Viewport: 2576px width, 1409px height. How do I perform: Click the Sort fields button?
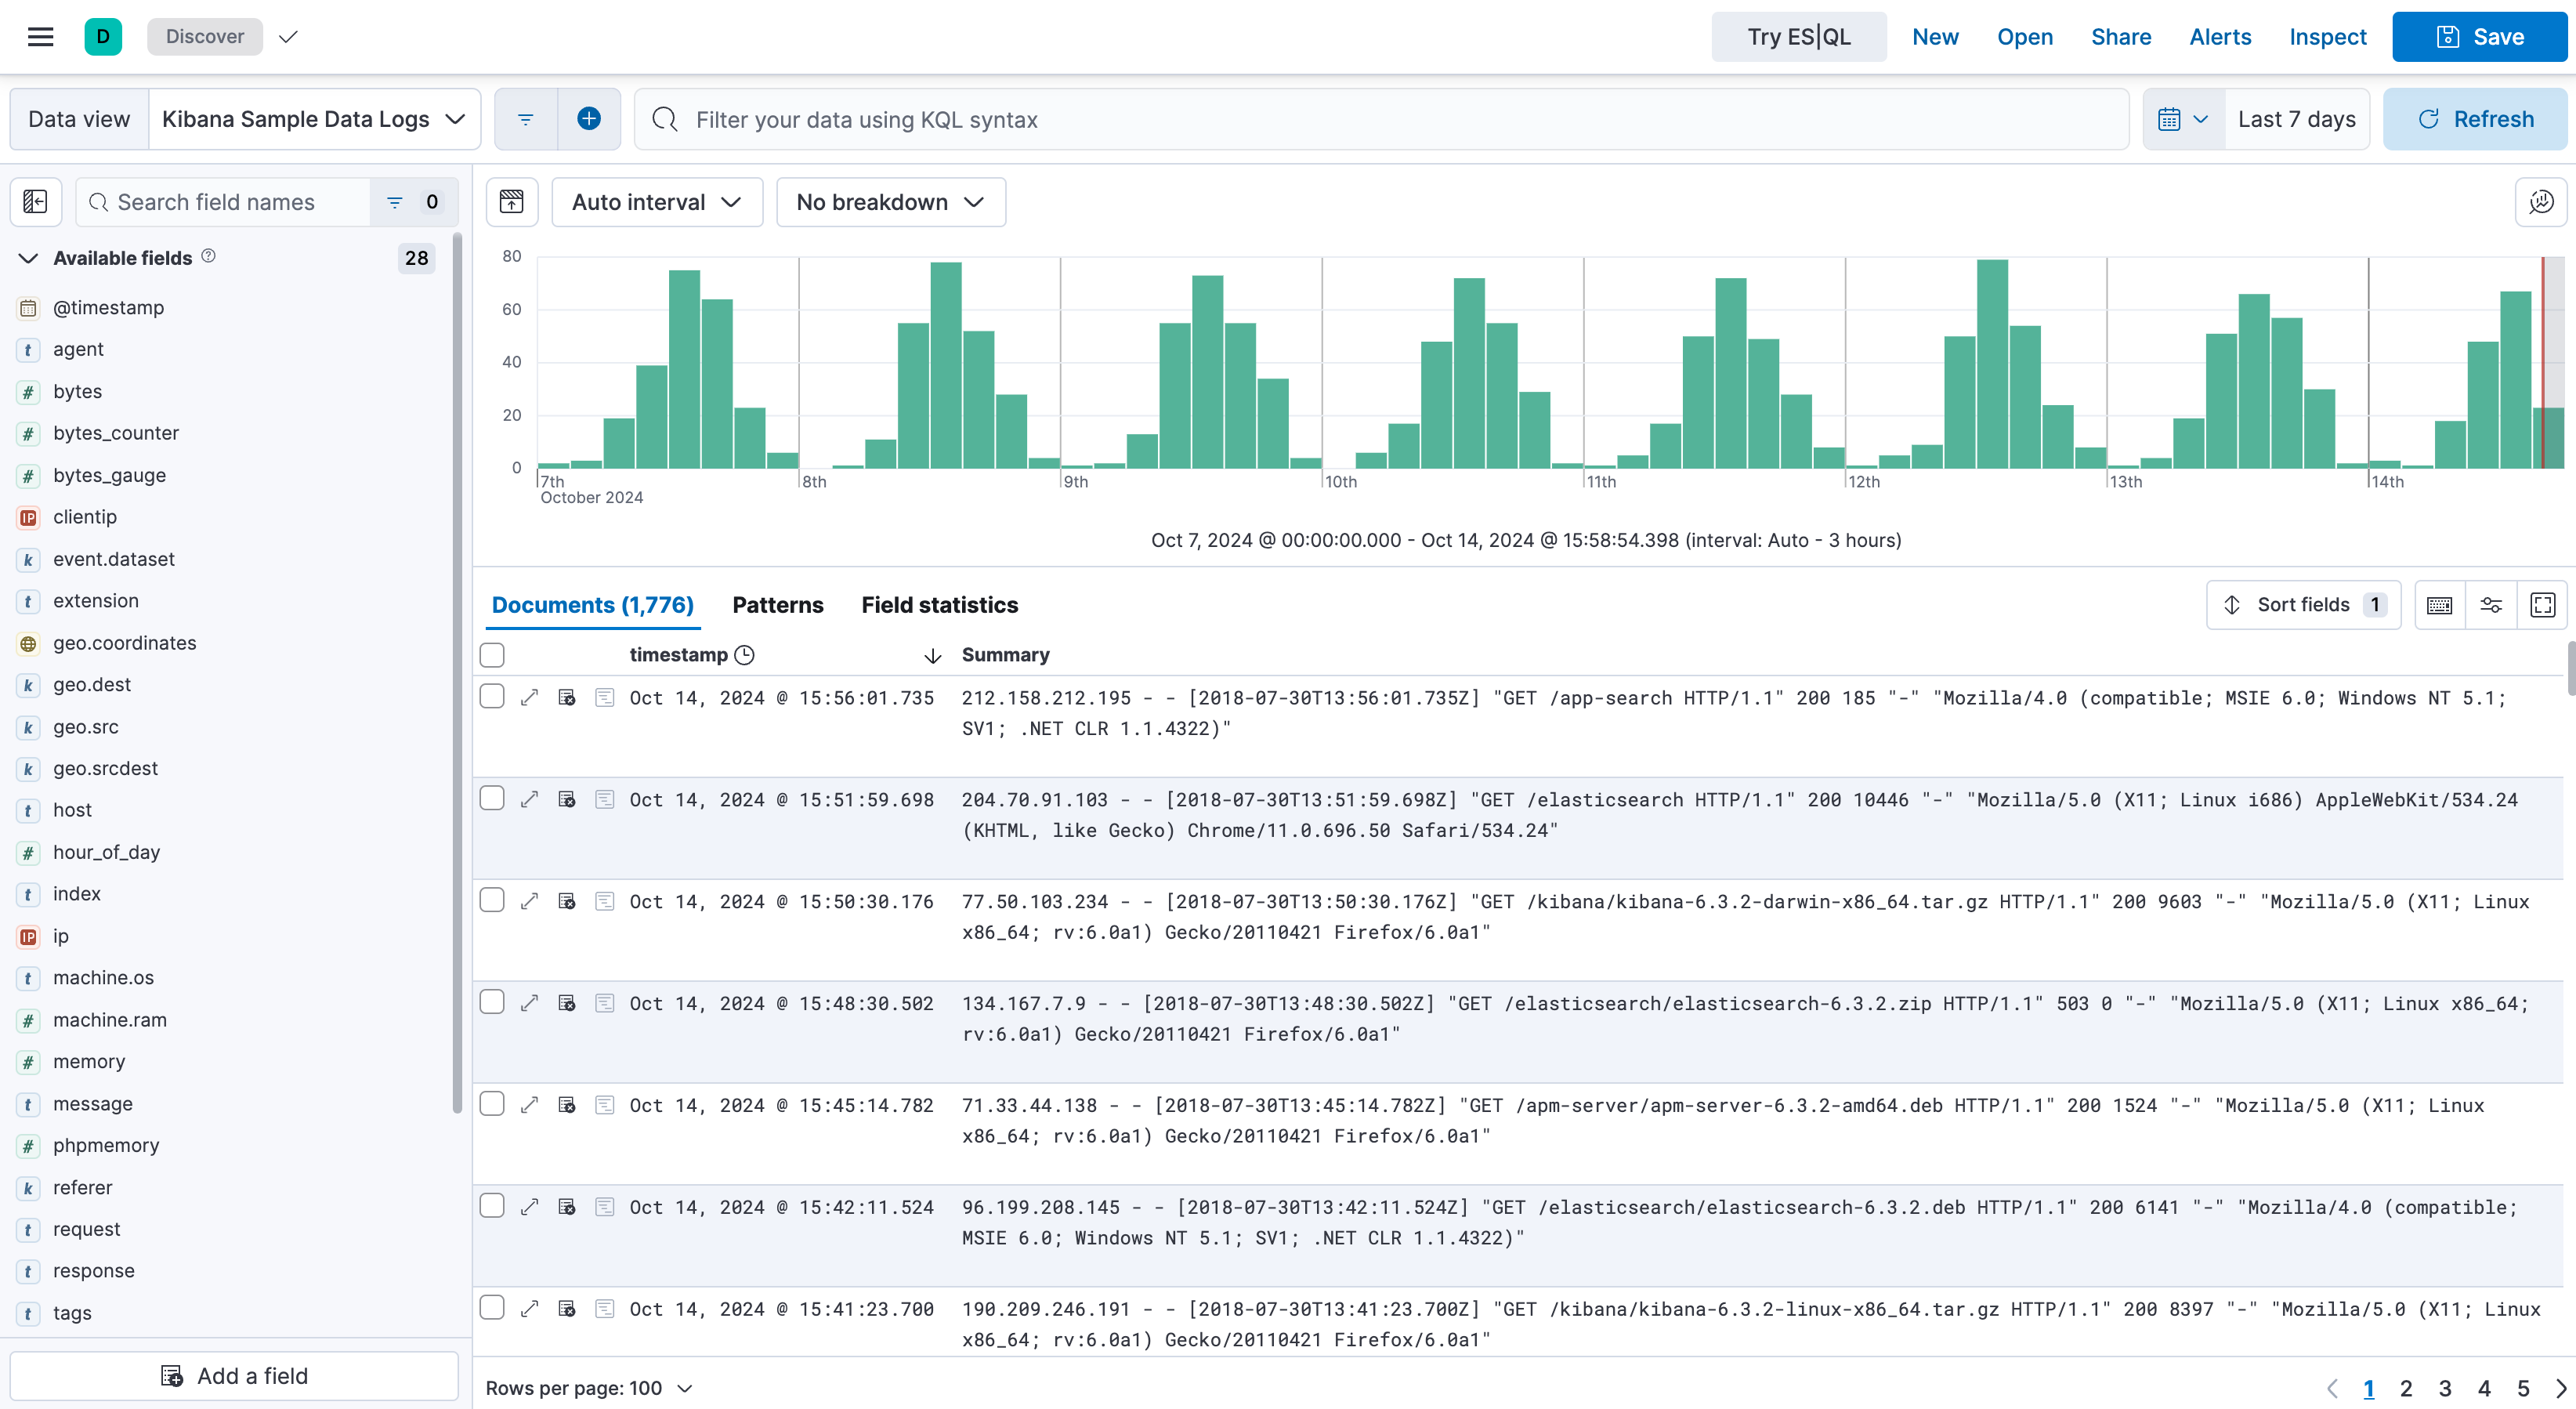[x=2300, y=606]
